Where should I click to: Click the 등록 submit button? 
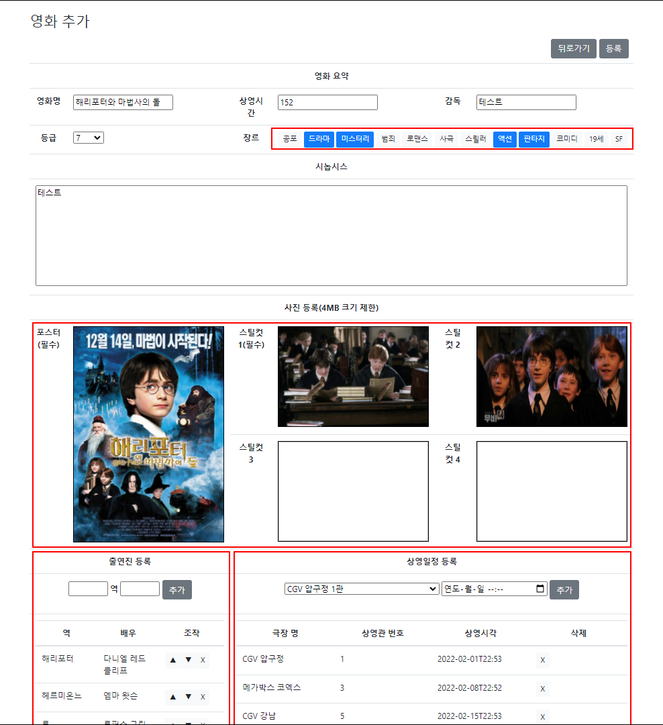click(x=613, y=48)
